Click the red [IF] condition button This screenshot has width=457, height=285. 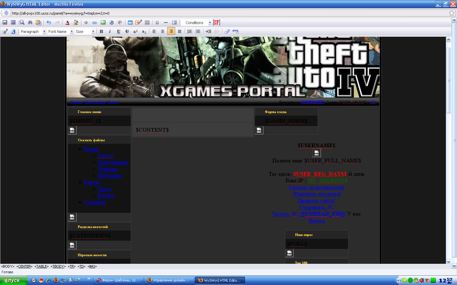click(216, 22)
